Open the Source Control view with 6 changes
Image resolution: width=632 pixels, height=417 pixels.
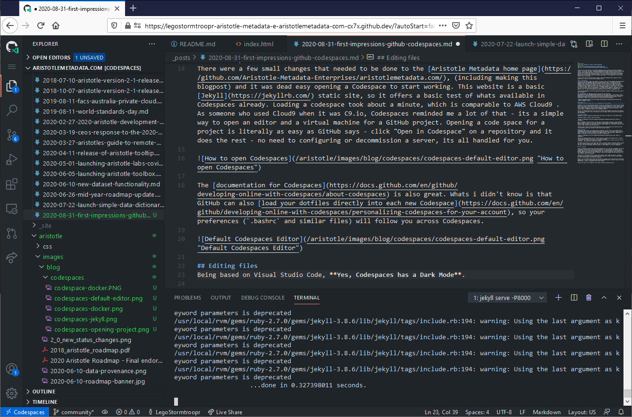pyautogui.click(x=12, y=135)
